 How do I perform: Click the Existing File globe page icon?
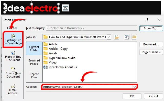[x=13, y=36]
